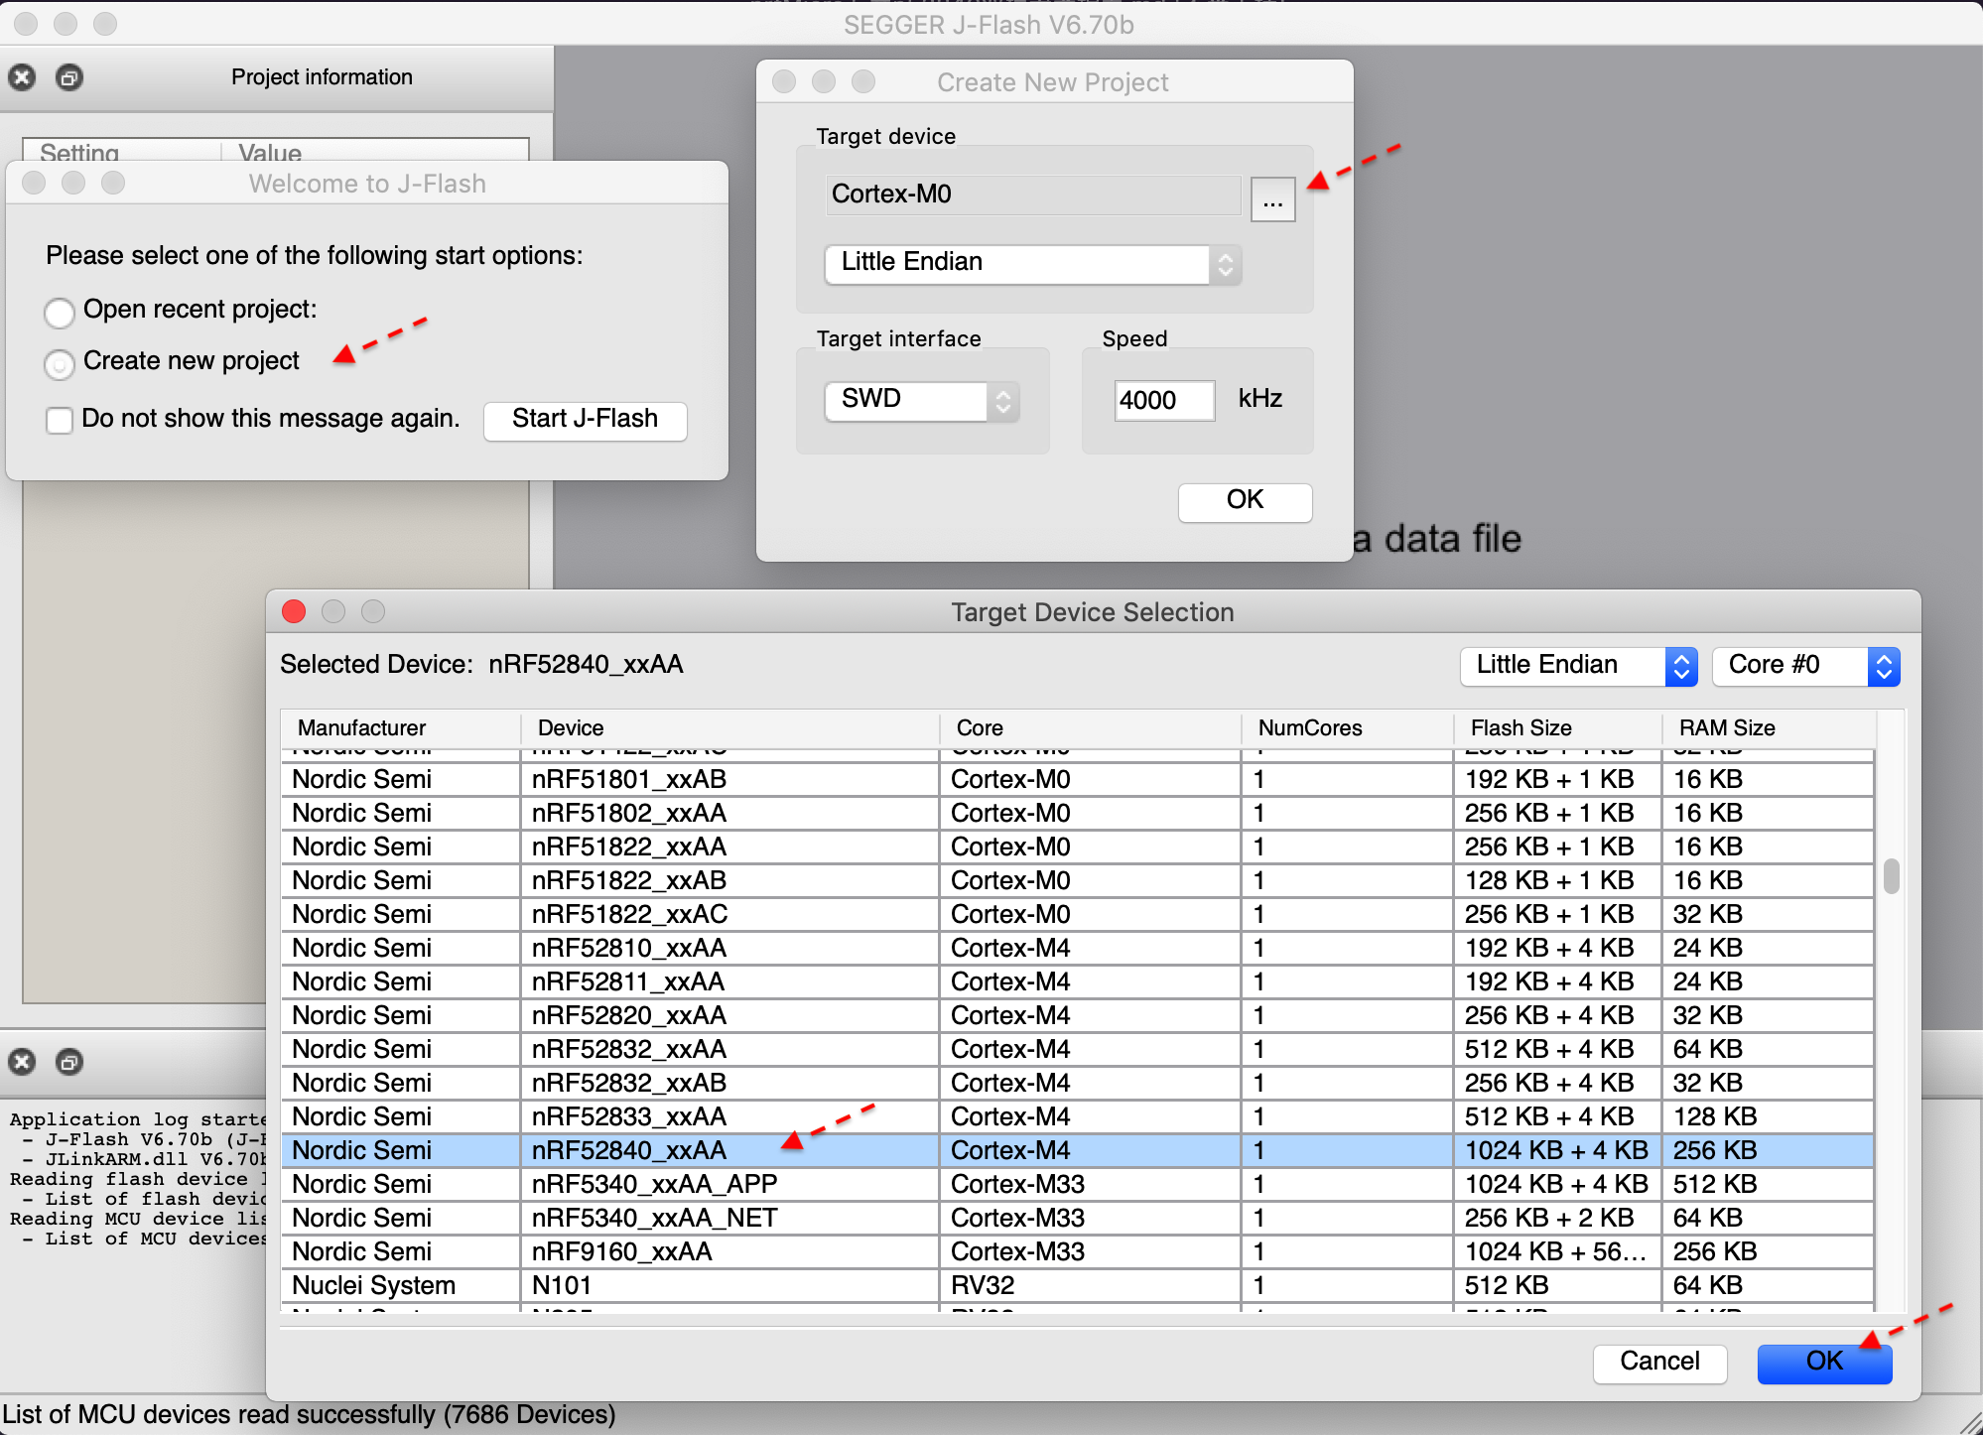
Task: Select the nRF51822_xxAC device row
Action: point(1078,914)
